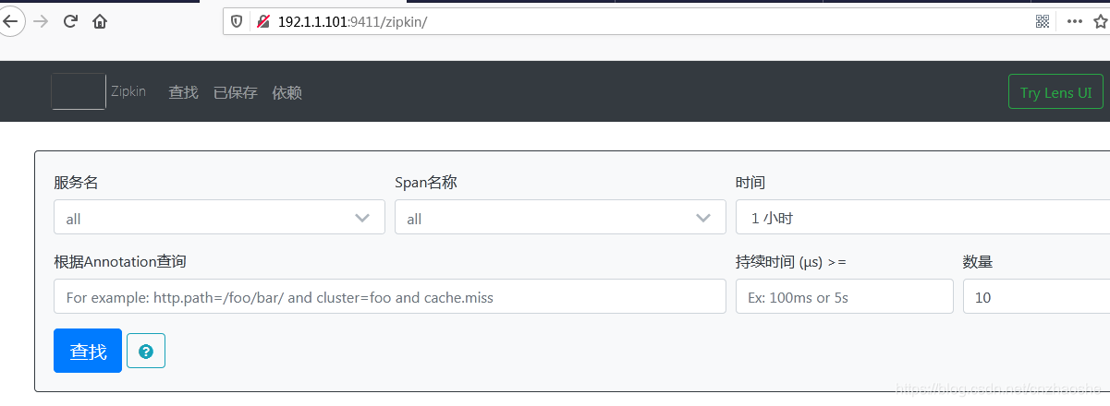Click the insecure connection lock icon
1110x406 pixels.
(263, 22)
